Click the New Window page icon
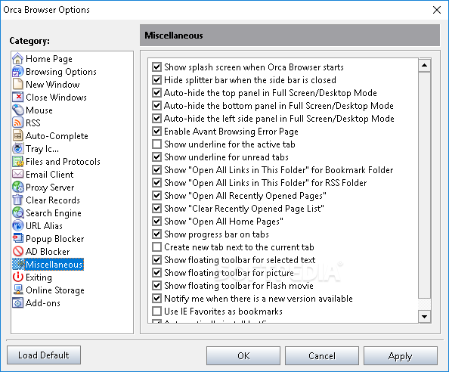Image resolution: width=449 pixels, height=372 pixels. click(17, 84)
